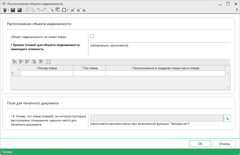The image size is (240, 155).
Task: Open help via the question mark icon
Action: coord(236,10)
